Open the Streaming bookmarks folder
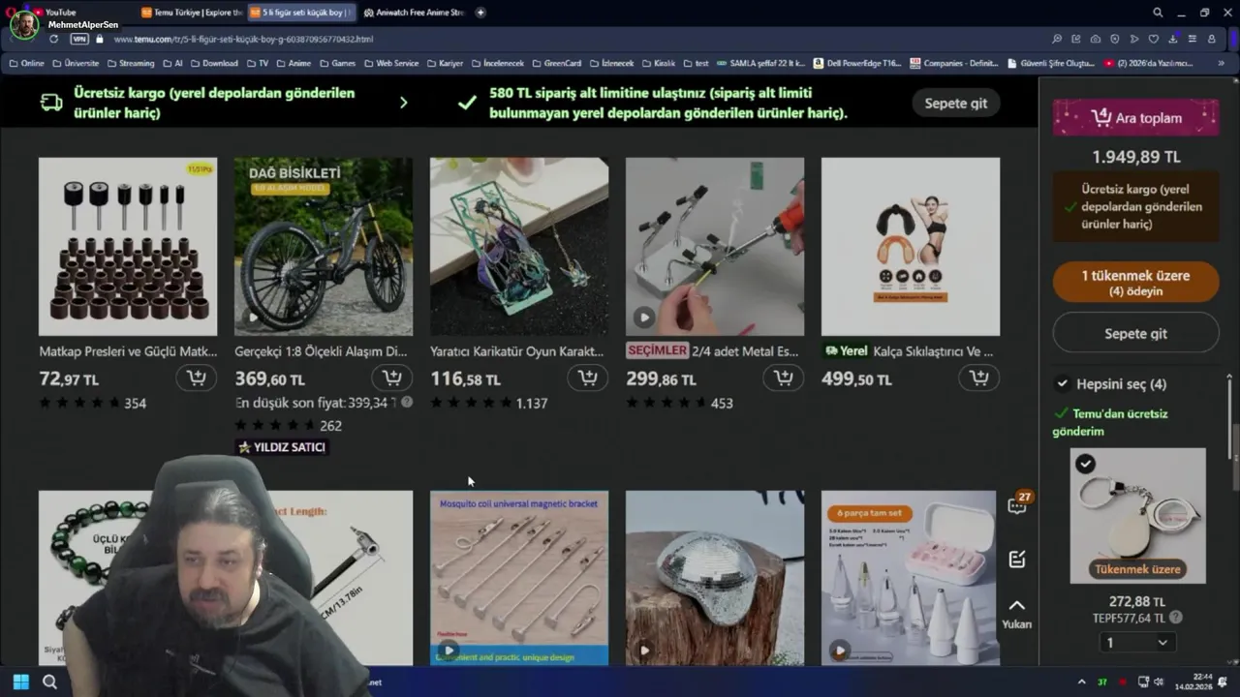1240x697 pixels. [x=130, y=63]
